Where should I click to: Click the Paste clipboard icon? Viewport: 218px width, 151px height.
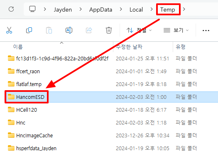tap(49, 30)
